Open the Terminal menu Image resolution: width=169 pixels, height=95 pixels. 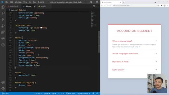[41, 2]
